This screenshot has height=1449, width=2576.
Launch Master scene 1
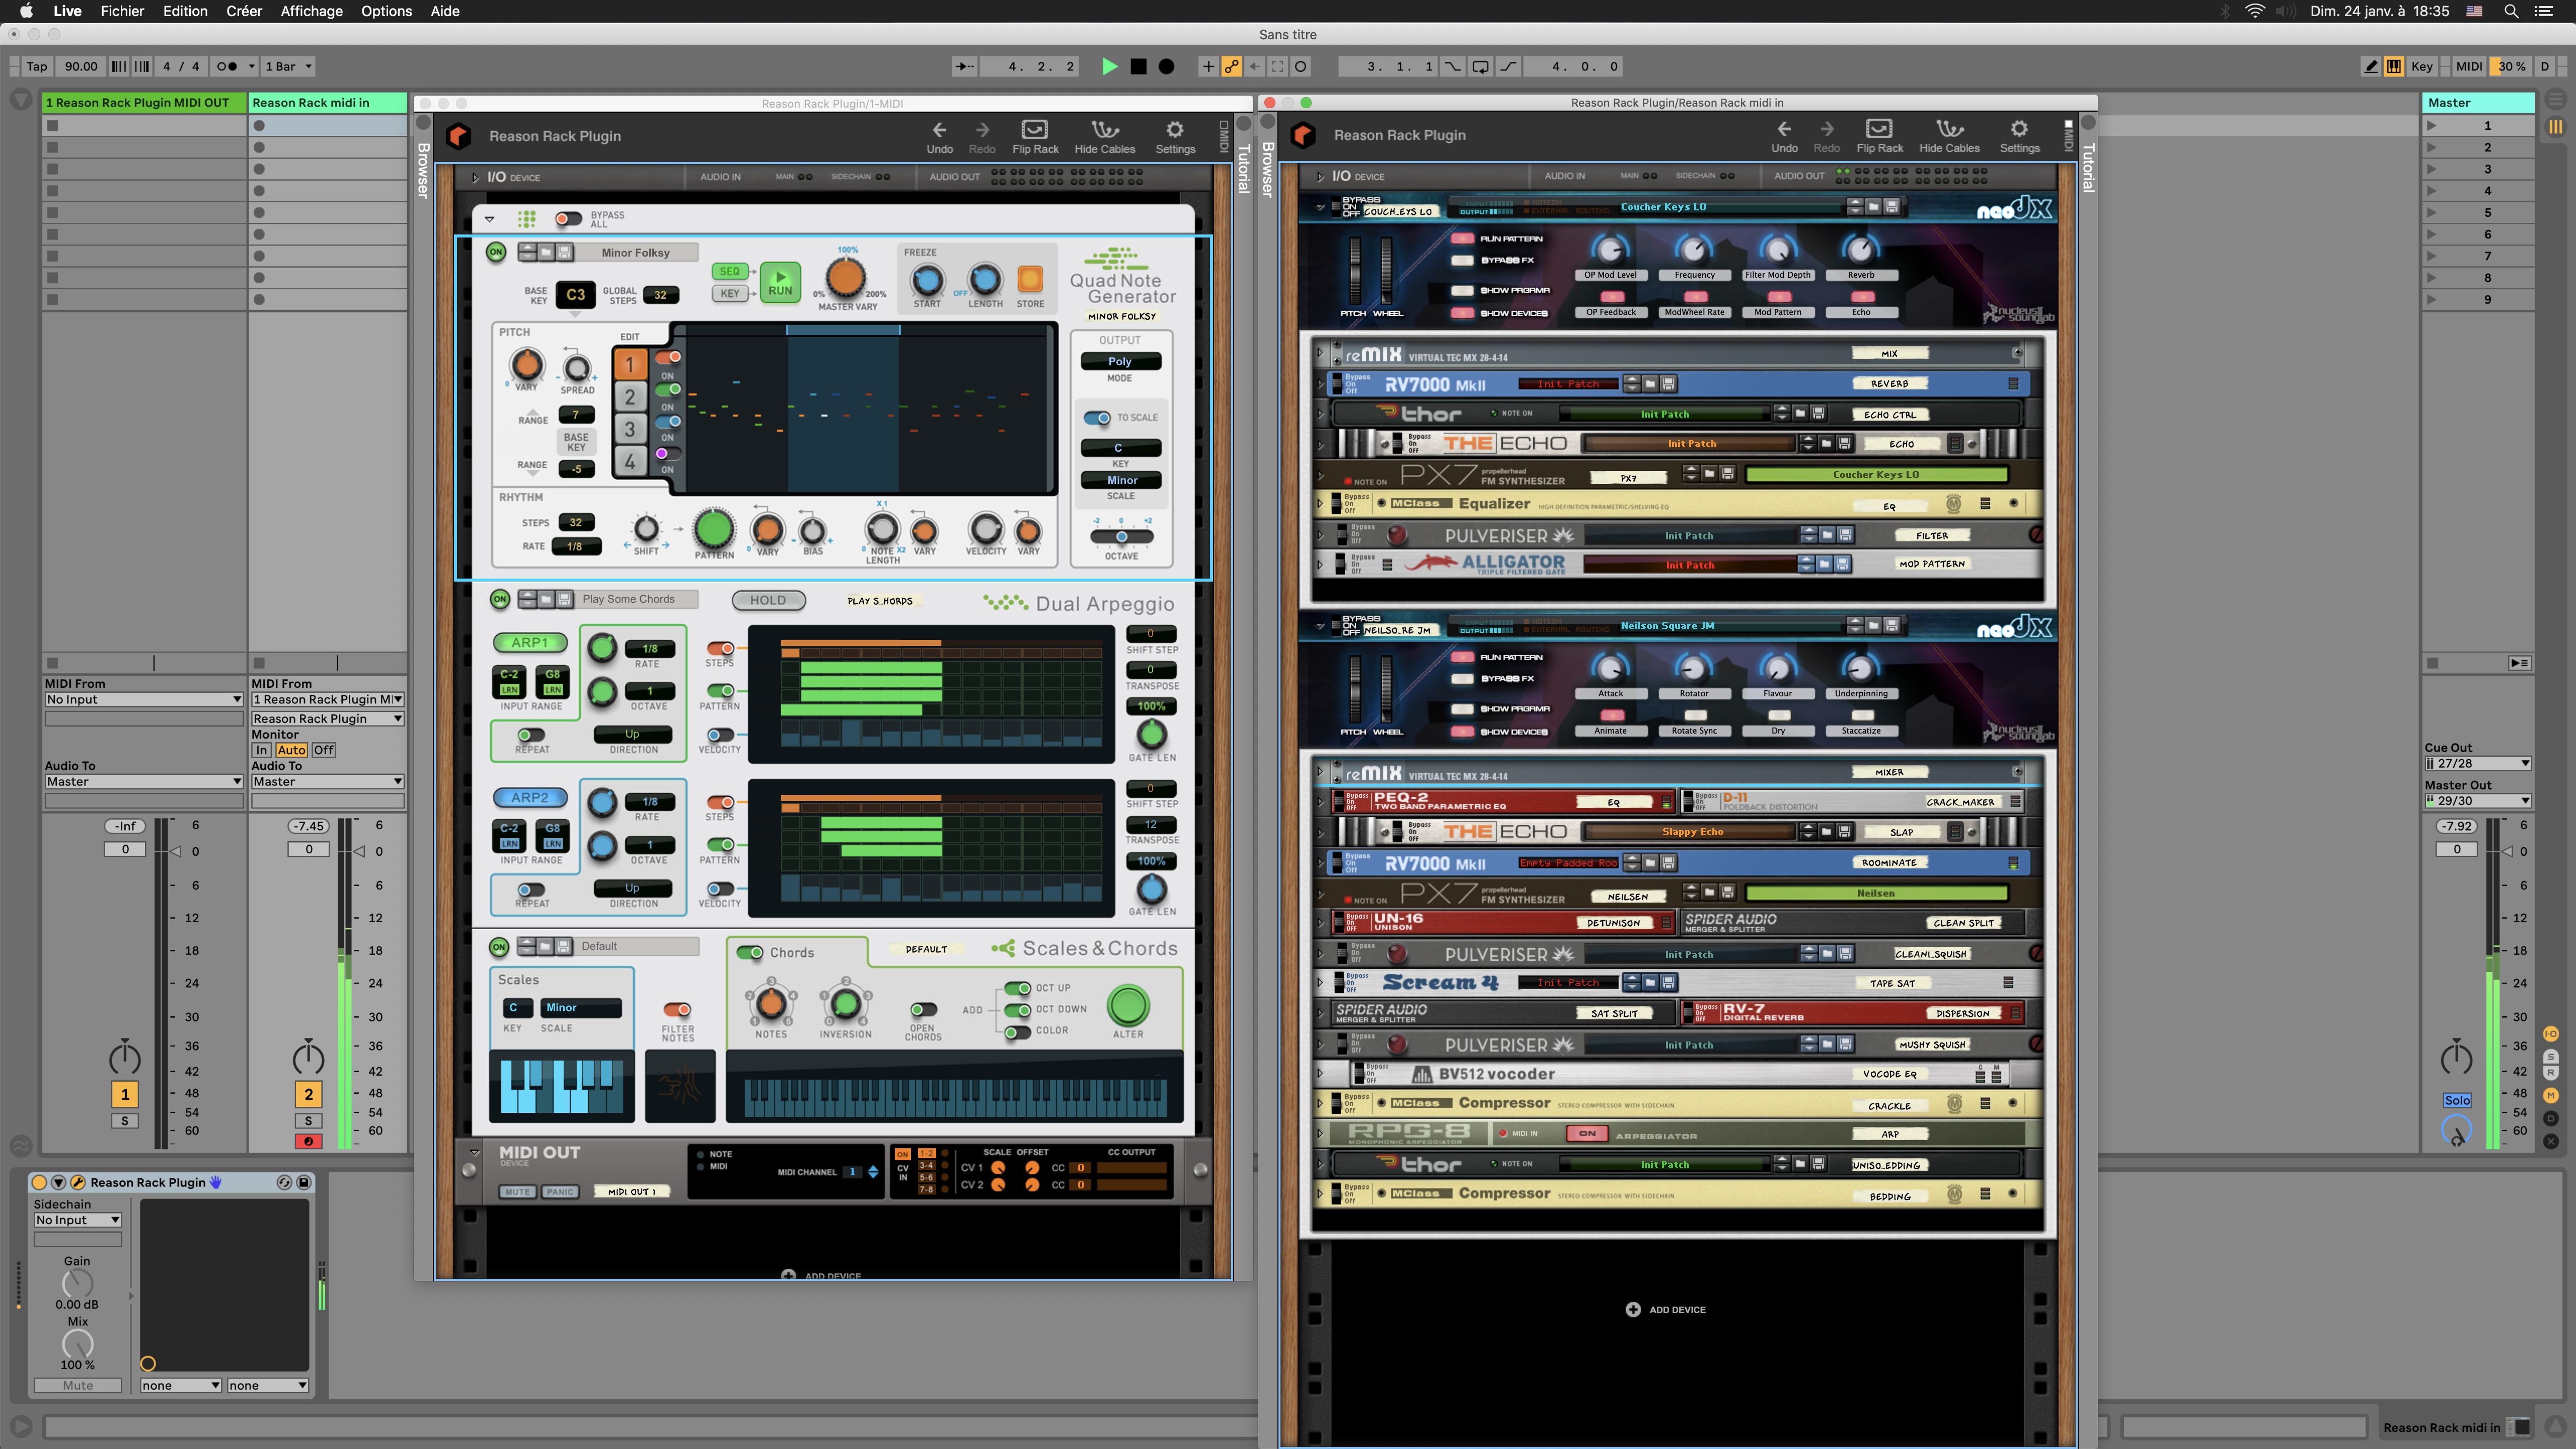click(x=2431, y=126)
